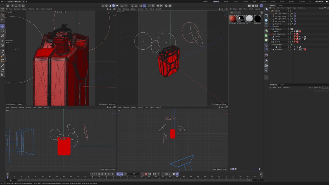This screenshot has width=329, height=185.
Task: Toggle timeline loop playback icon
Action: click(x=118, y=174)
